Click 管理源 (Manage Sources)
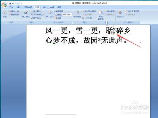158x118 pixels. [59, 11]
